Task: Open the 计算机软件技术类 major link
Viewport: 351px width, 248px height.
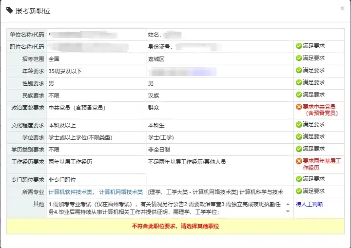Action: pos(71,192)
